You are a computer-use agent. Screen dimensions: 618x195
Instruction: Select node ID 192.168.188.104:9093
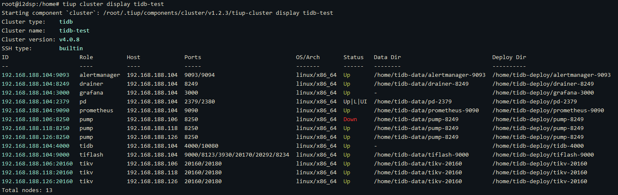[36, 75]
